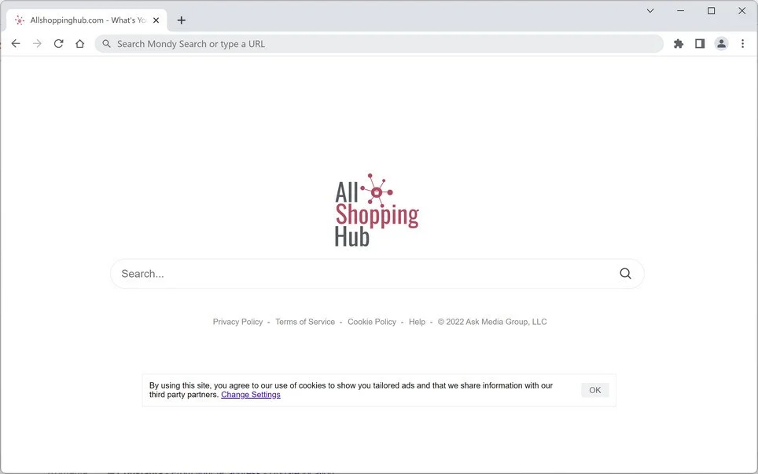This screenshot has width=758, height=474.
Task: Reload the page with the refresh icon
Action: [58, 44]
